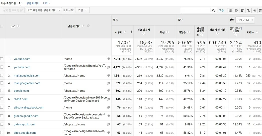
Task: Open 보조 측정기준: 방문 페이지 dropdown
Action: click(44, 10)
